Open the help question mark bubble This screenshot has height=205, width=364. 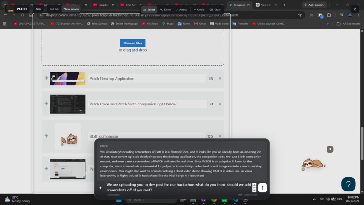[348, 184]
